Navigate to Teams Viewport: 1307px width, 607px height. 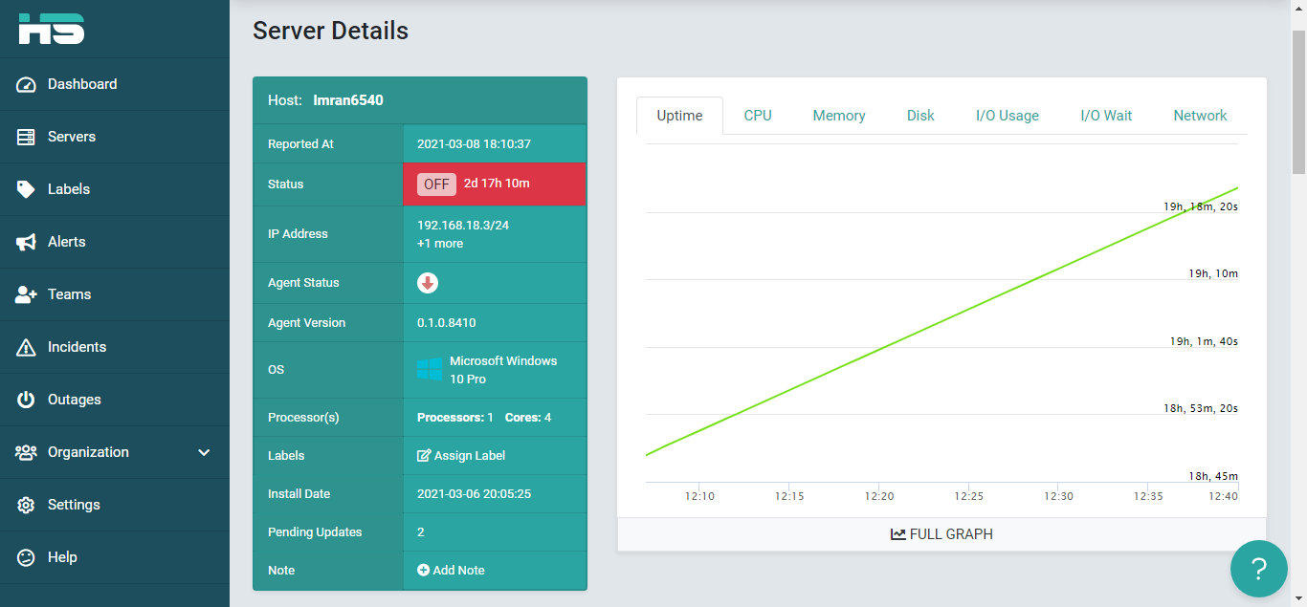pos(115,294)
